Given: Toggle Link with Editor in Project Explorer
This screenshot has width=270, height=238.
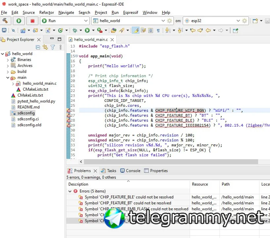Looking at the screenshot, I should tap(45, 47).
